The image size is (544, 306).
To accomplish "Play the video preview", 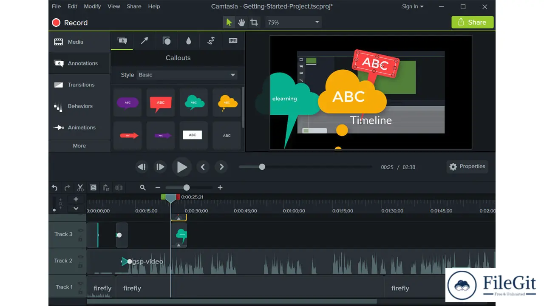I will (181, 167).
